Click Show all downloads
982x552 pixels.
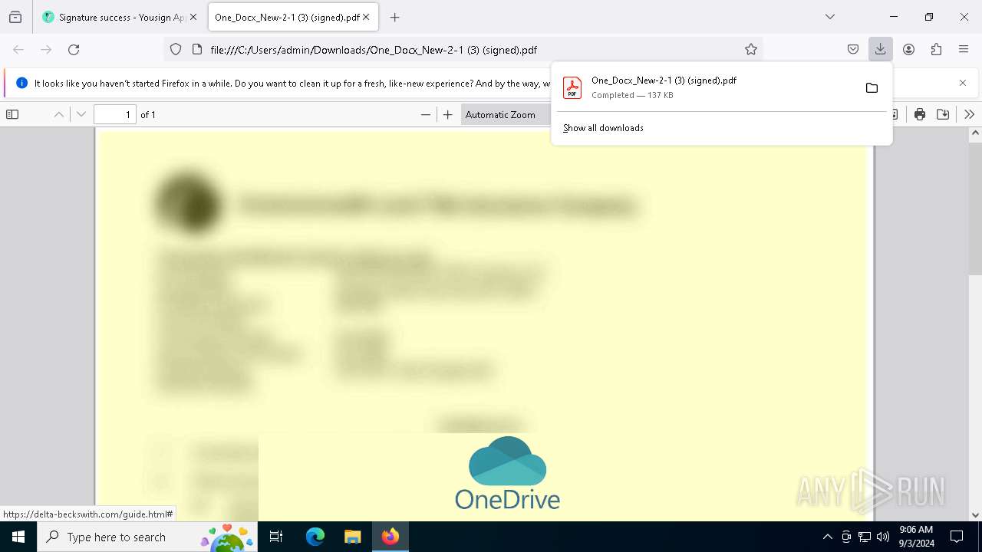[603, 128]
